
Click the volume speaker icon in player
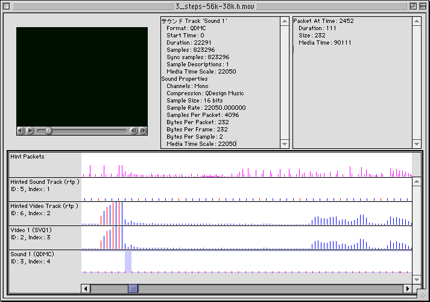(x=21, y=131)
